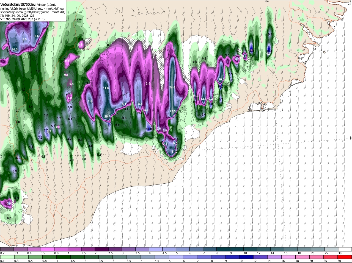Click the 5.2 value label on map
Viewport: 352px width, 263px height.
click(x=59, y=118)
